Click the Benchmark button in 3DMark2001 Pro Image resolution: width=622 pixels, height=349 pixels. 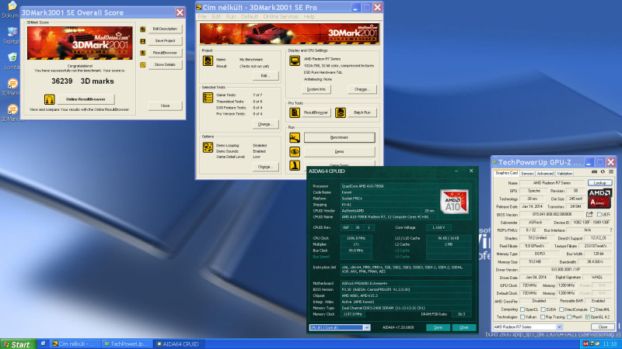click(x=339, y=137)
